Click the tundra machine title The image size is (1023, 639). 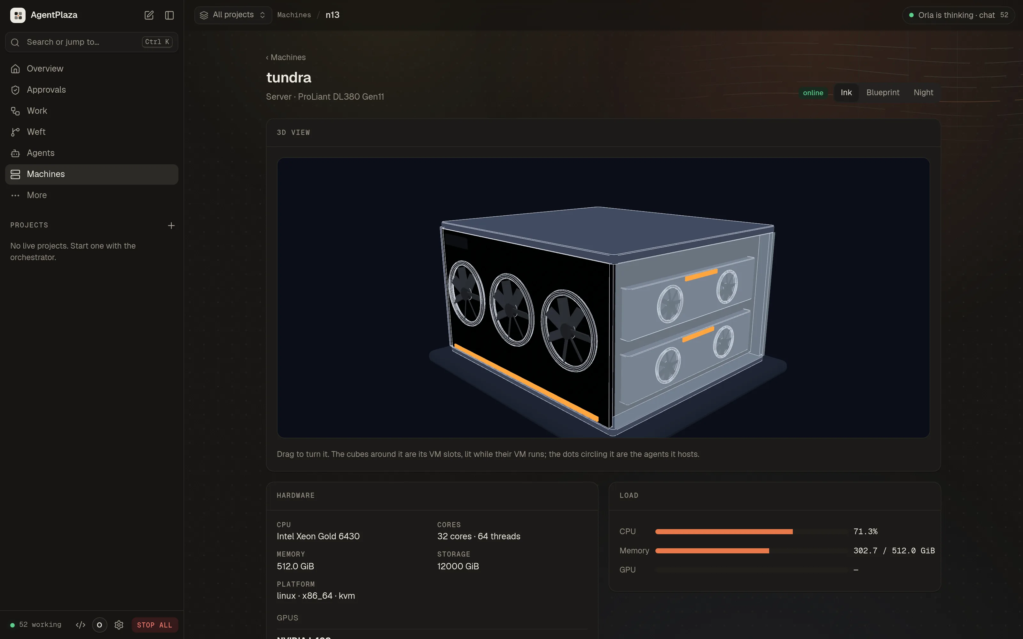click(289, 78)
